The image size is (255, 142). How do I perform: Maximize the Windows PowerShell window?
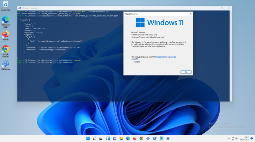click(x=222, y=8)
